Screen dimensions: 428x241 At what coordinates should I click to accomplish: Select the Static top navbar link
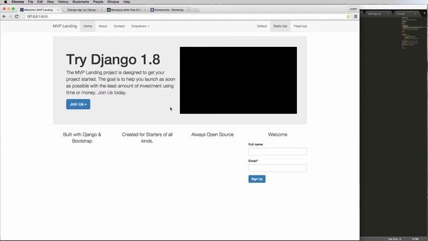[x=280, y=26]
